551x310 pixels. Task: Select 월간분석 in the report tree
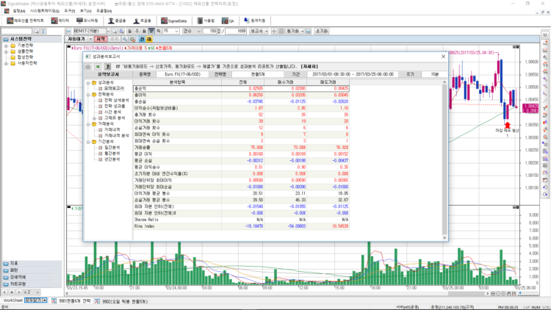pyautogui.click(x=112, y=152)
